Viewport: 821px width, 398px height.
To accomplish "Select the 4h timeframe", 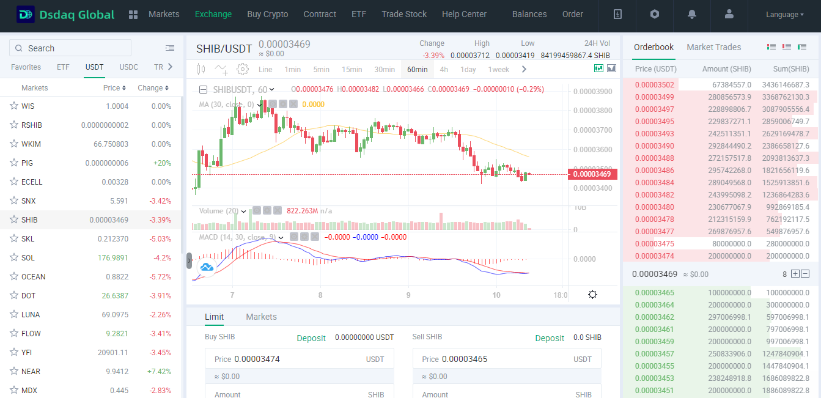I will click(x=444, y=70).
